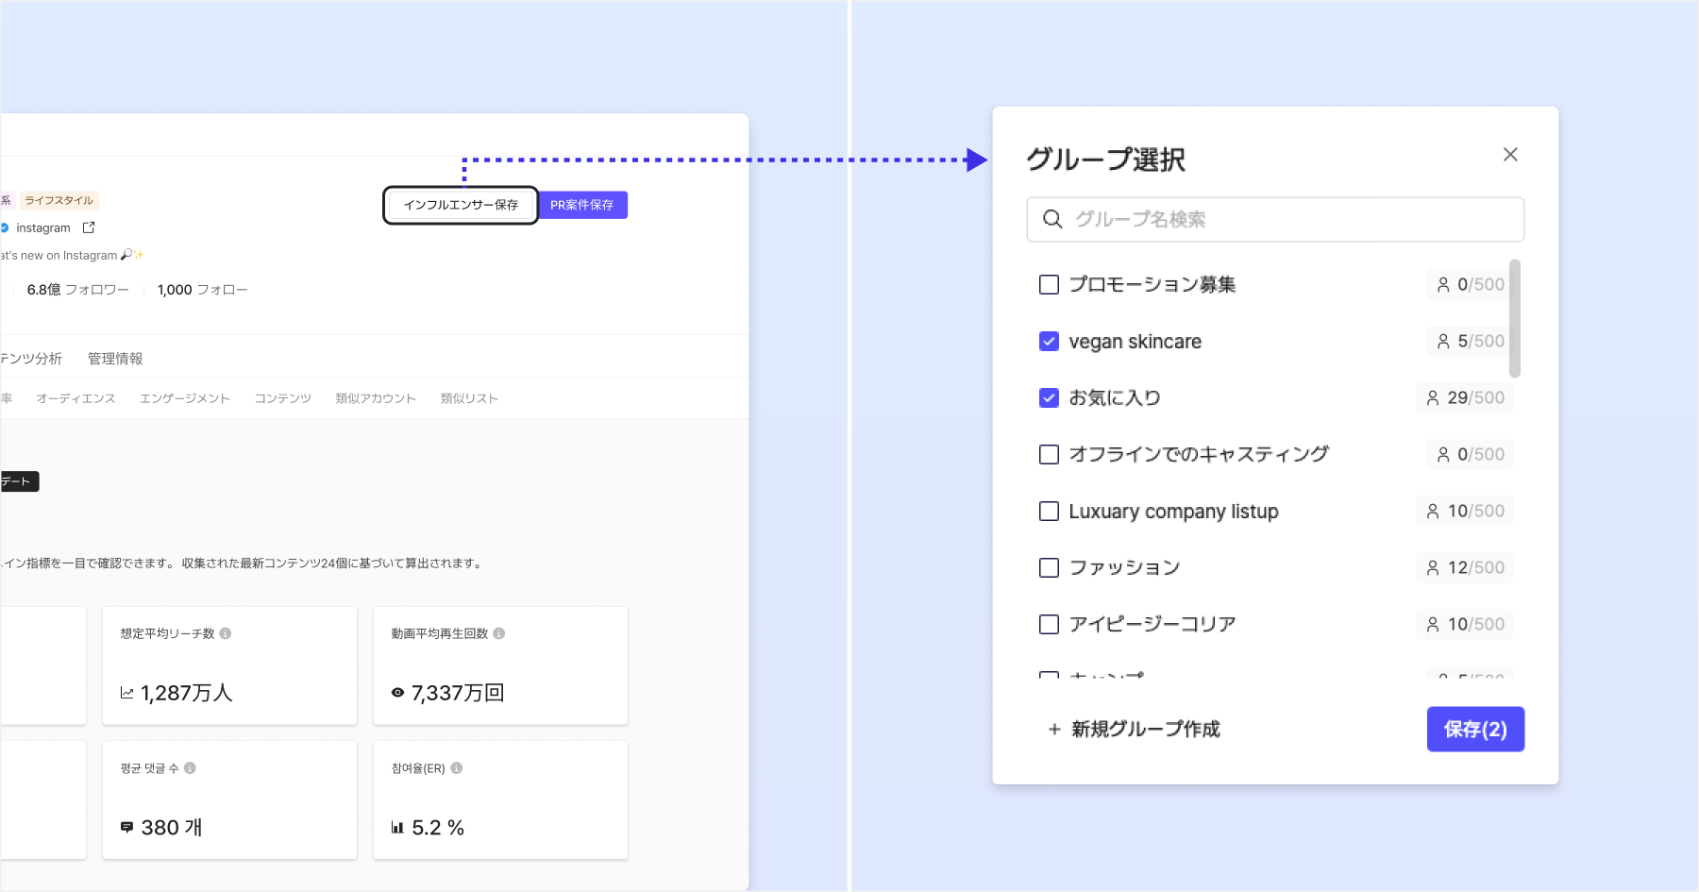Click the インフルエンサー保存 button

coord(461,205)
